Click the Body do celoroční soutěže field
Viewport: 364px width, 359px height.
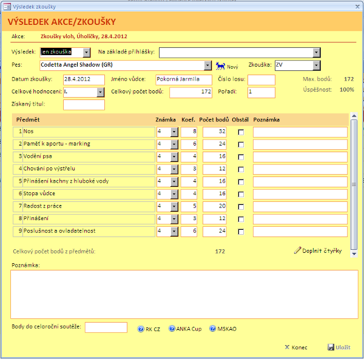point(106,327)
